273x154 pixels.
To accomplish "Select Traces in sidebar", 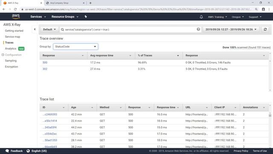I will 9,43.
